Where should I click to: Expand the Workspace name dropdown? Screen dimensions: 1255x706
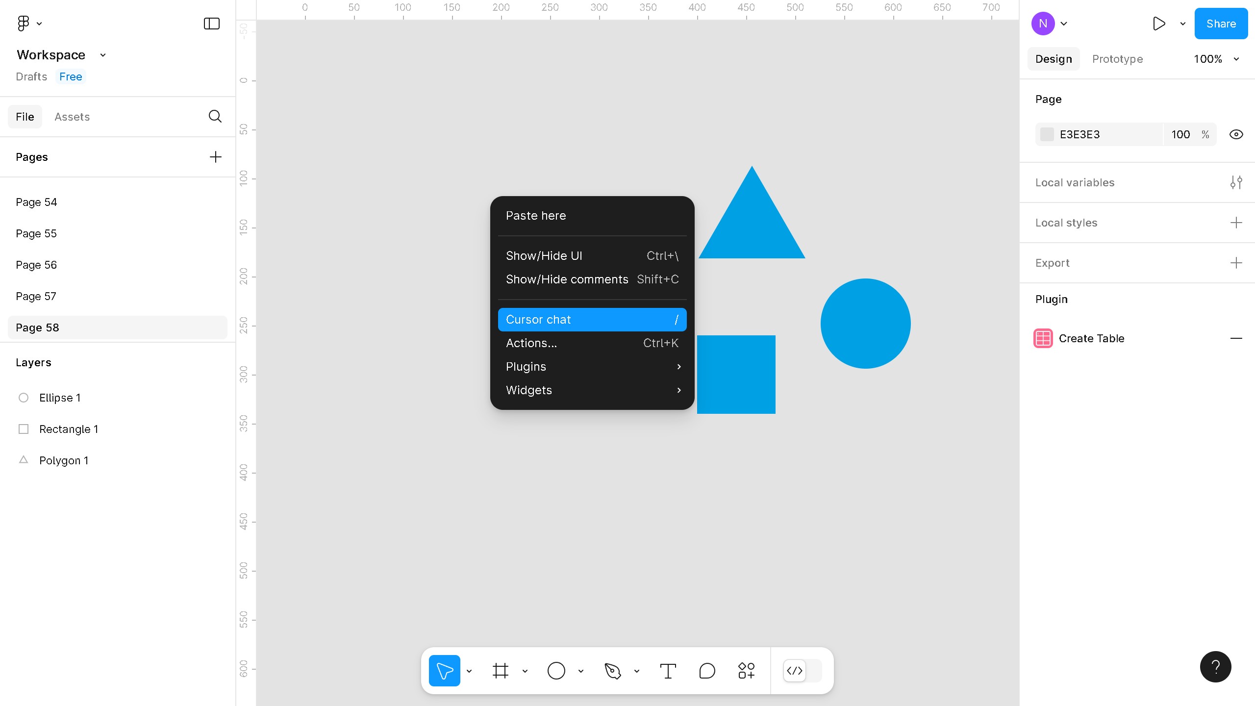(x=102, y=55)
